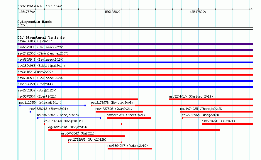Viewport: 261px width, 160px height.
Task: Click esv2178978 (Bentley2008) label
Action: pos(112,103)
